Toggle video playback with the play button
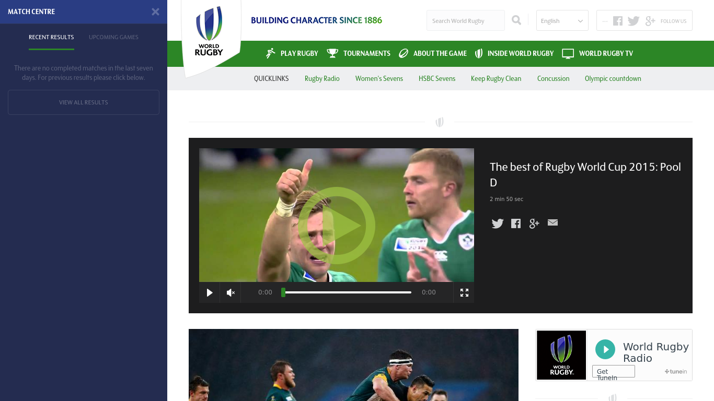Viewport: 714px width, 401px height. pos(209,292)
